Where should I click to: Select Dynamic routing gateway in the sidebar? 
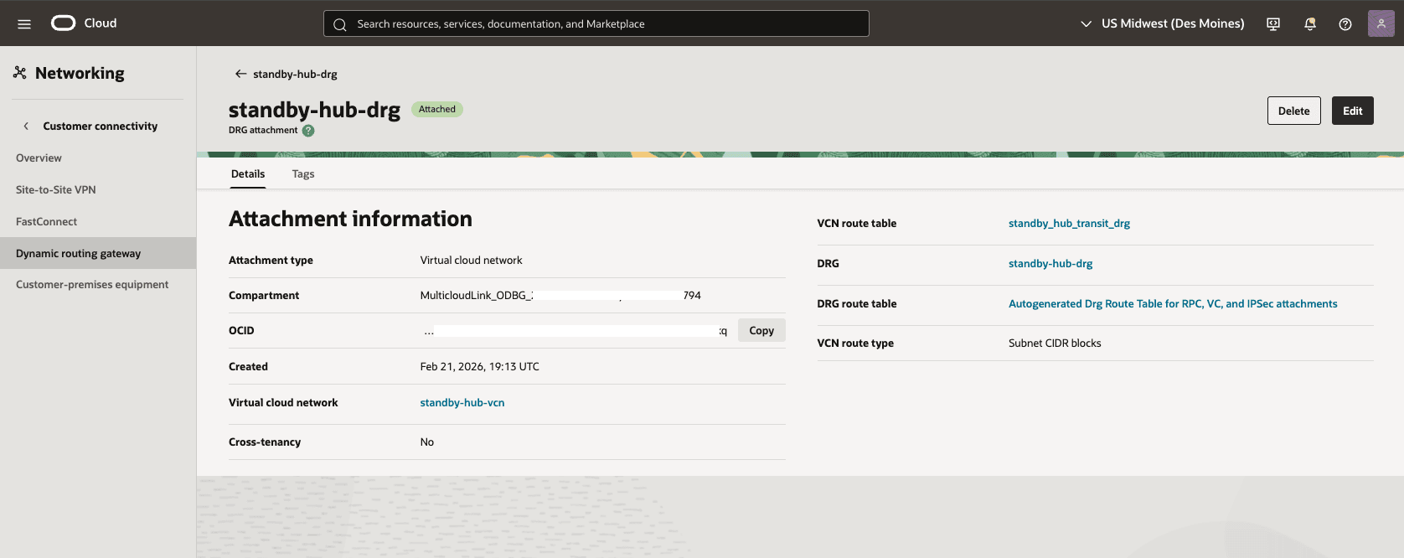(98, 253)
